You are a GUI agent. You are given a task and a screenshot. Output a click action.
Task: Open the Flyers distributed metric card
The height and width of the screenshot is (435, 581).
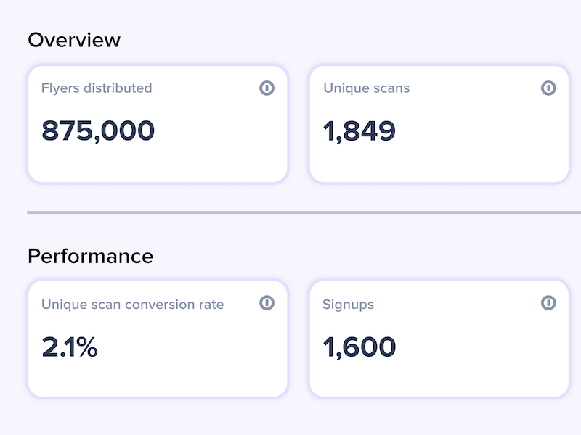coord(158,124)
